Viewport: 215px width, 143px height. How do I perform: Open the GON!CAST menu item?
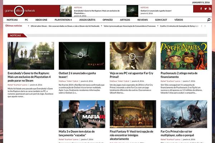click(x=161, y=20)
